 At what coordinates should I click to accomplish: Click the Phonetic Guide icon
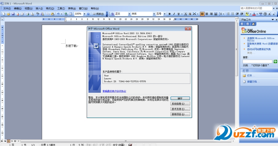261,14
